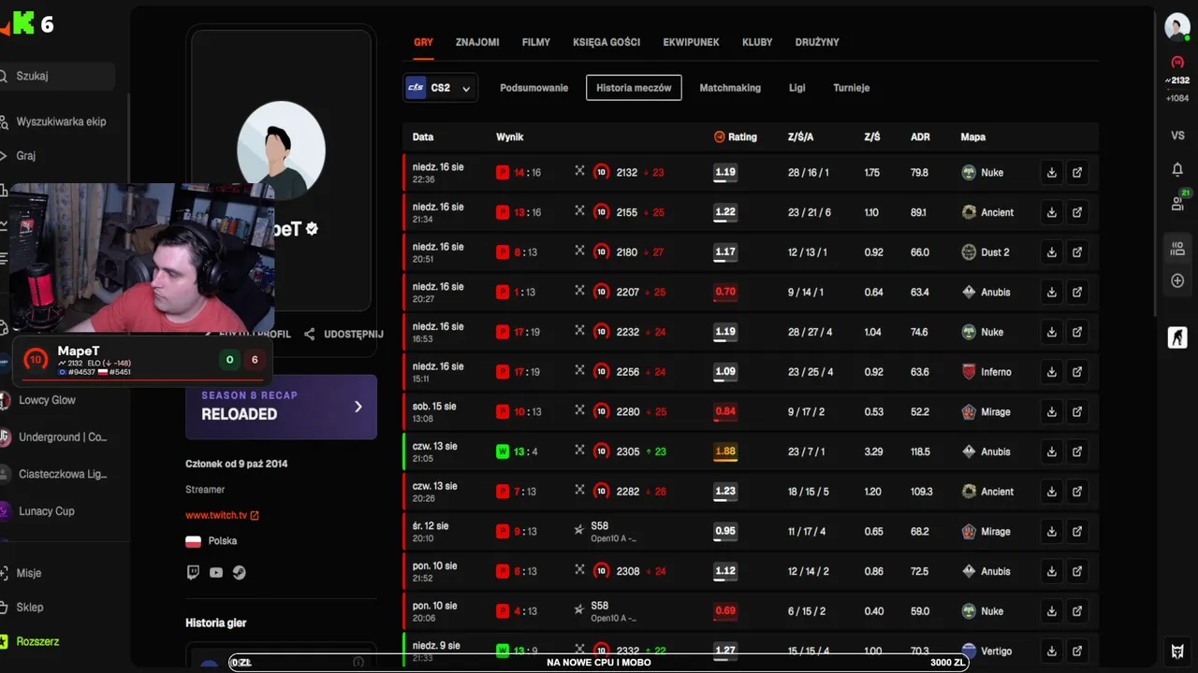1198x673 pixels.
Task: Open the KLUBY tab
Action: pos(757,42)
